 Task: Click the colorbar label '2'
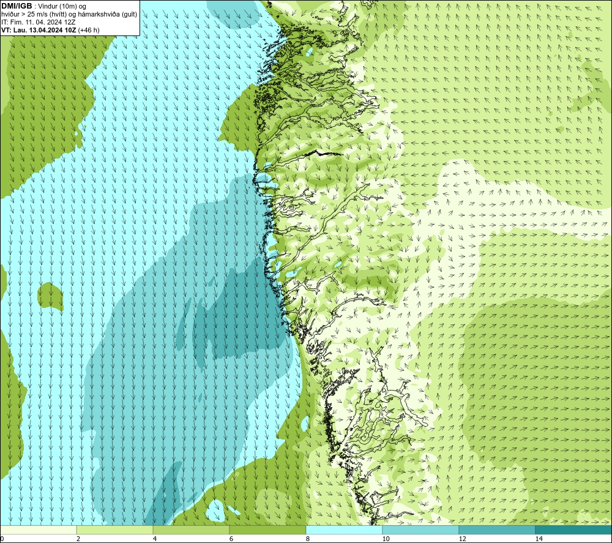[x=78, y=539]
